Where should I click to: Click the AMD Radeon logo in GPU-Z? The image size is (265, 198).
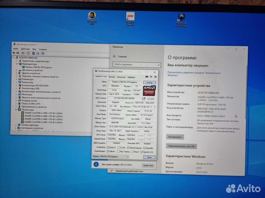click(149, 91)
